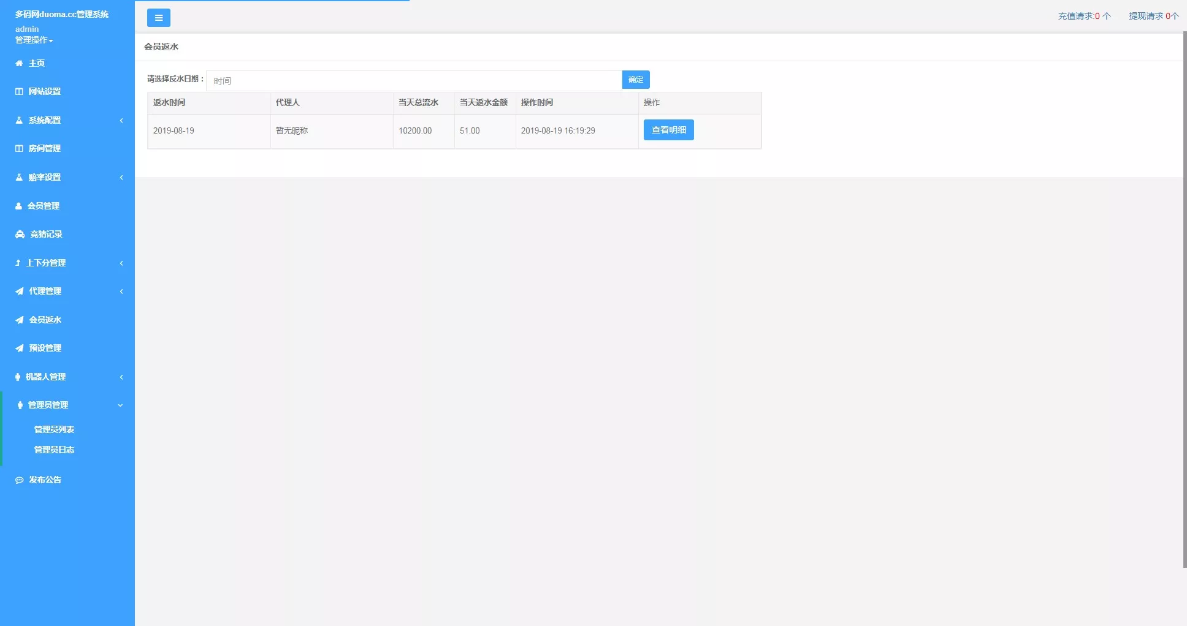The width and height of the screenshot is (1187, 626).
Task: Open 网站设置 via its sidebar icon
Action: click(18, 91)
